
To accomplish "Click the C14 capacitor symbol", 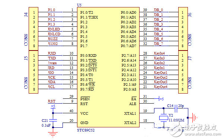I will point(176,108).
